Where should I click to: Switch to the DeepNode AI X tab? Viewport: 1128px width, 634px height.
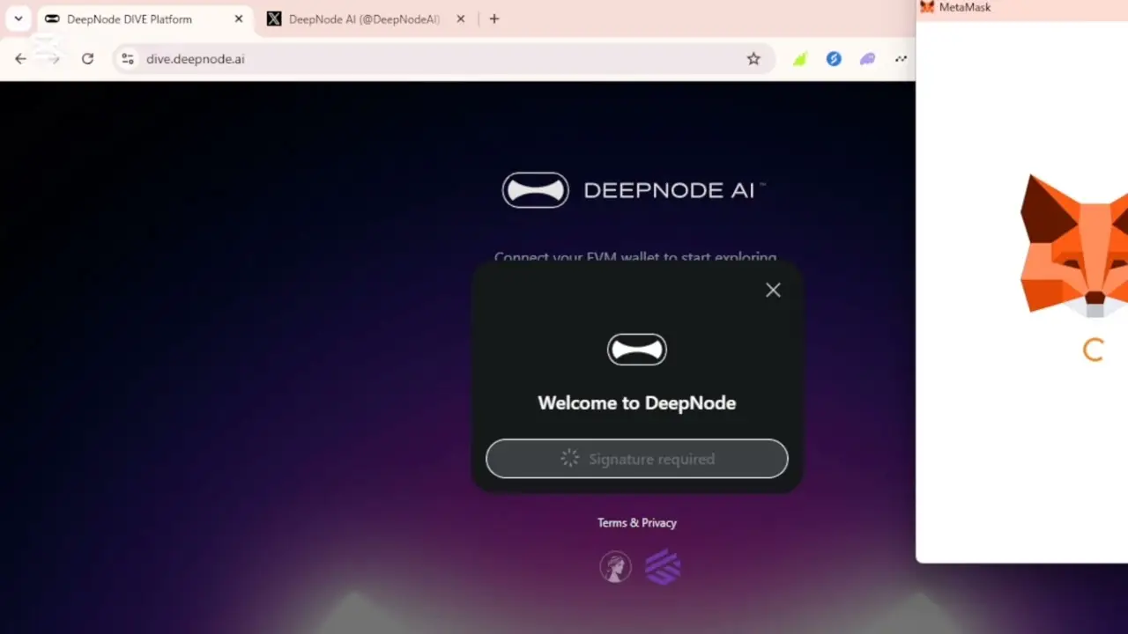[361, 18]
